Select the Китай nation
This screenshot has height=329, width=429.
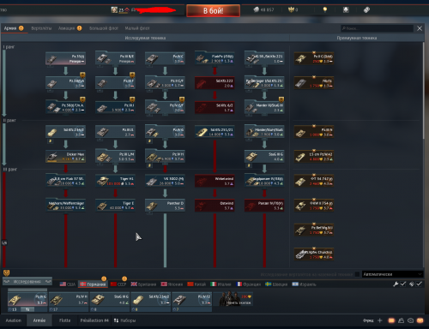[196, 284]
